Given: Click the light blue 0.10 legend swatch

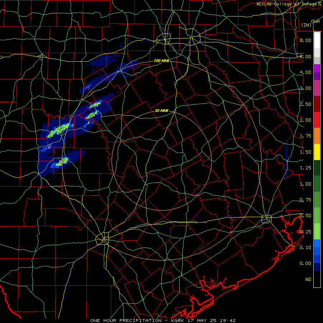Looking at the screenshot, I should pos(317,243).
